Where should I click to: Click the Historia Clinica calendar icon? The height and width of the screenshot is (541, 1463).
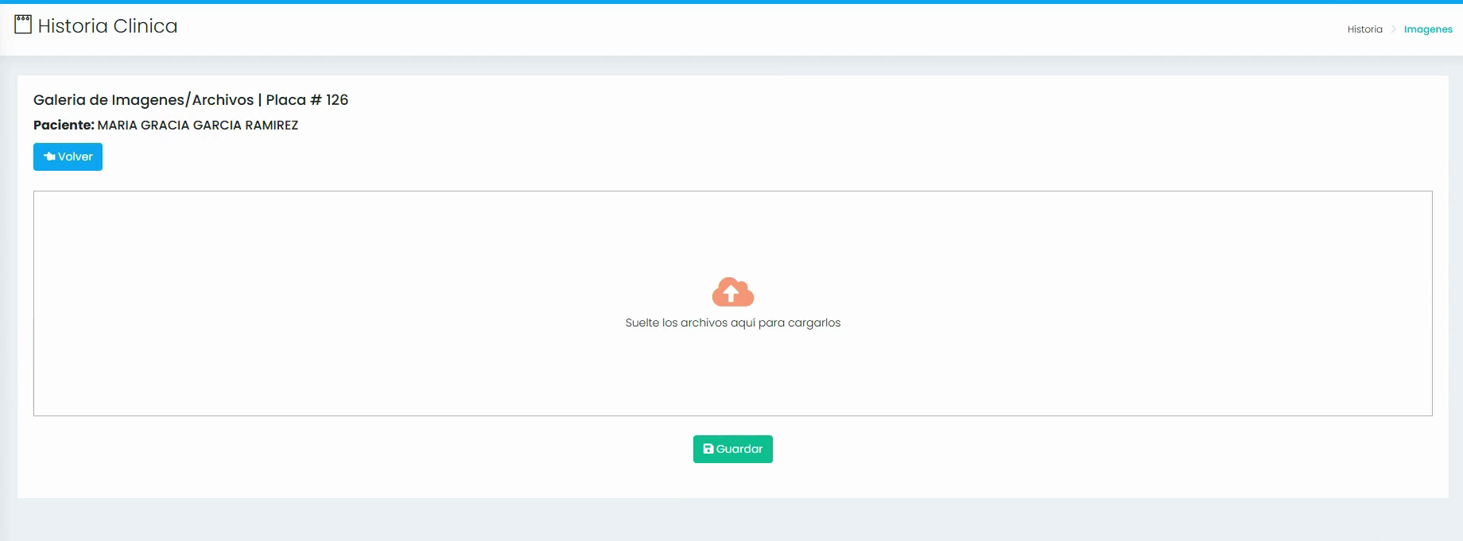click(23, 25)
